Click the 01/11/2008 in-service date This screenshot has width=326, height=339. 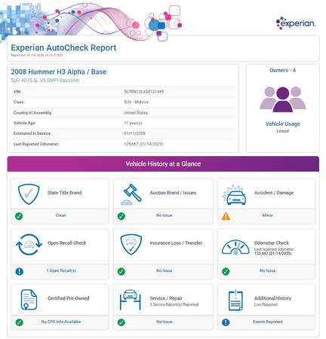134,133
